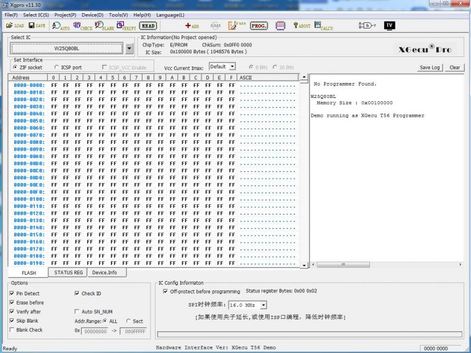The height and width of the screenshot is (353, 471).
Task: Open the File(F) menu
Action: tap(11, 15)
